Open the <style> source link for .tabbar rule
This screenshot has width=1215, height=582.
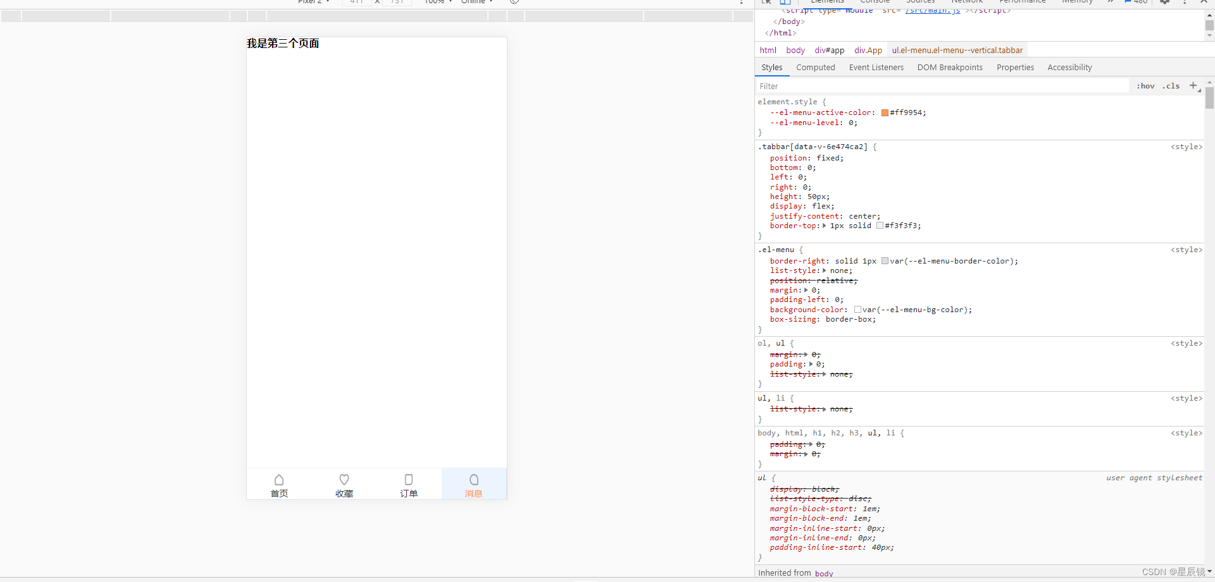tap(1186, 147)
